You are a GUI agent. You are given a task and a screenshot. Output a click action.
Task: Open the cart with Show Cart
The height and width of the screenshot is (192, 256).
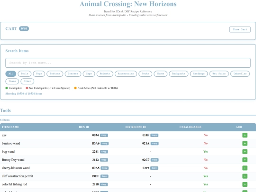240,29
